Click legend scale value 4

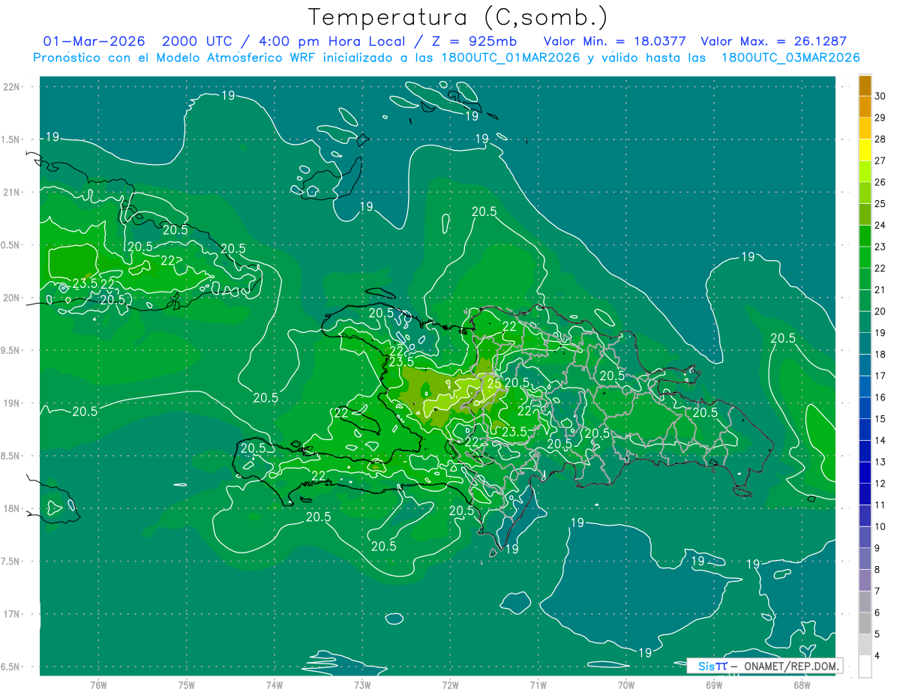click(878, 655)
